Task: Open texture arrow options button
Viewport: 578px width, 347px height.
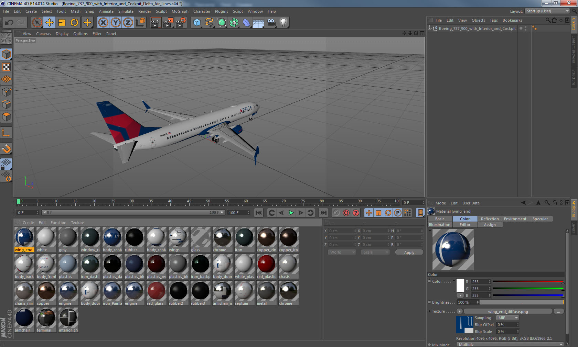Action: click(459, 311)
